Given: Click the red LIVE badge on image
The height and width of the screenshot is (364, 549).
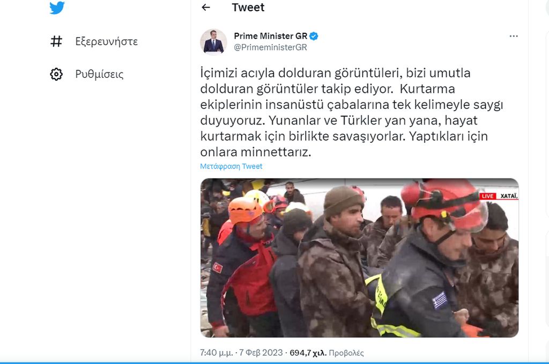Looking at the screenshot, I should (x=487, y=196).
